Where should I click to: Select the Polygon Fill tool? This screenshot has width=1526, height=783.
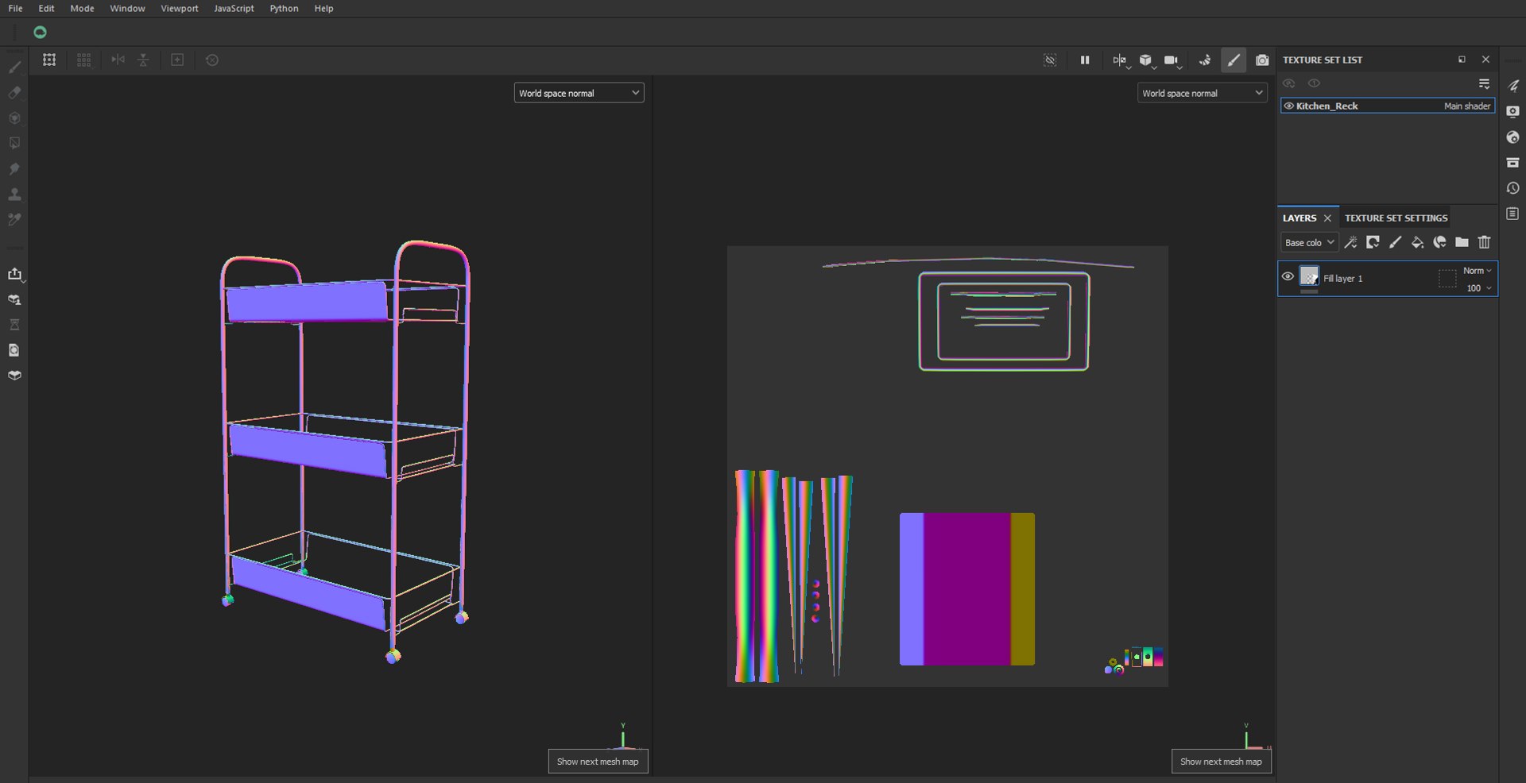(x=14, y=144)
